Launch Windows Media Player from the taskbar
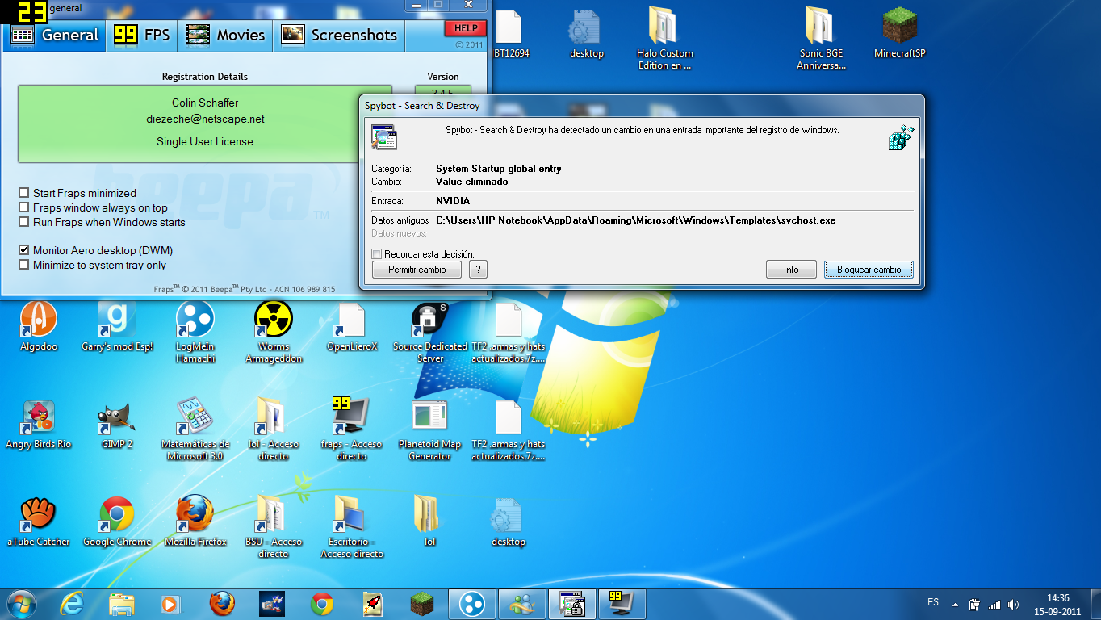Screen dimensions: 1101x620 pyautogui.click(x=171, y=604)
